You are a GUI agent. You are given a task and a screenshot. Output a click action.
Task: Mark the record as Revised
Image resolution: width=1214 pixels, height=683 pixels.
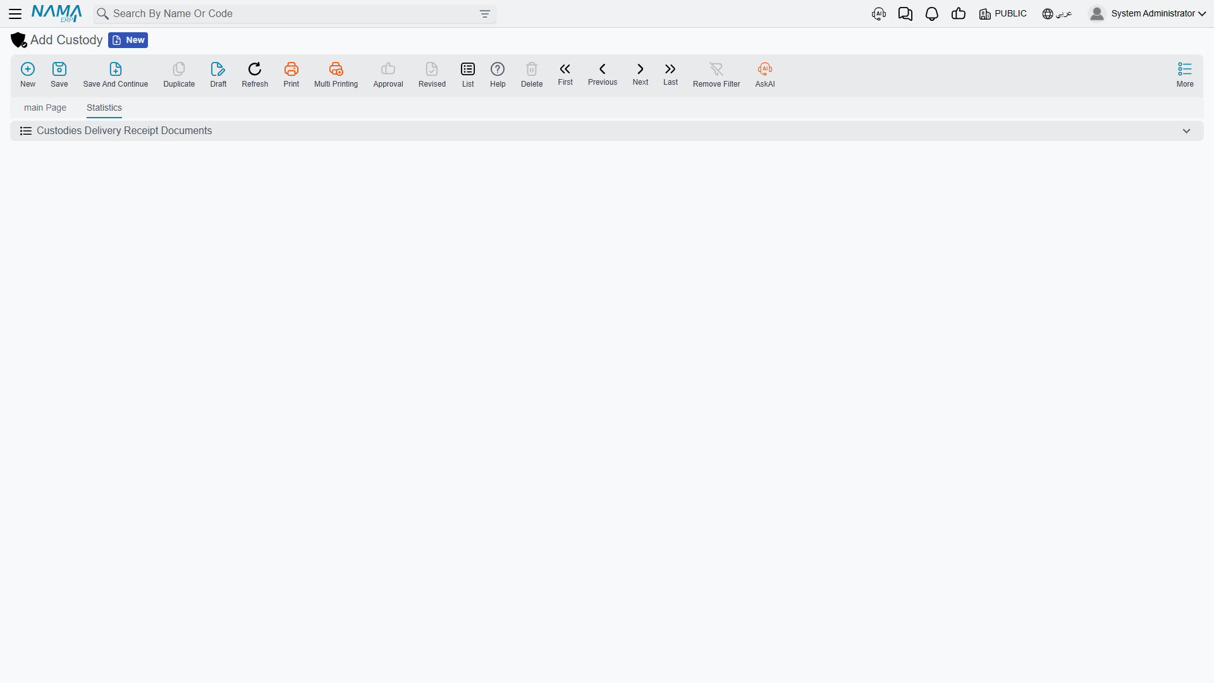coord(432,75)
